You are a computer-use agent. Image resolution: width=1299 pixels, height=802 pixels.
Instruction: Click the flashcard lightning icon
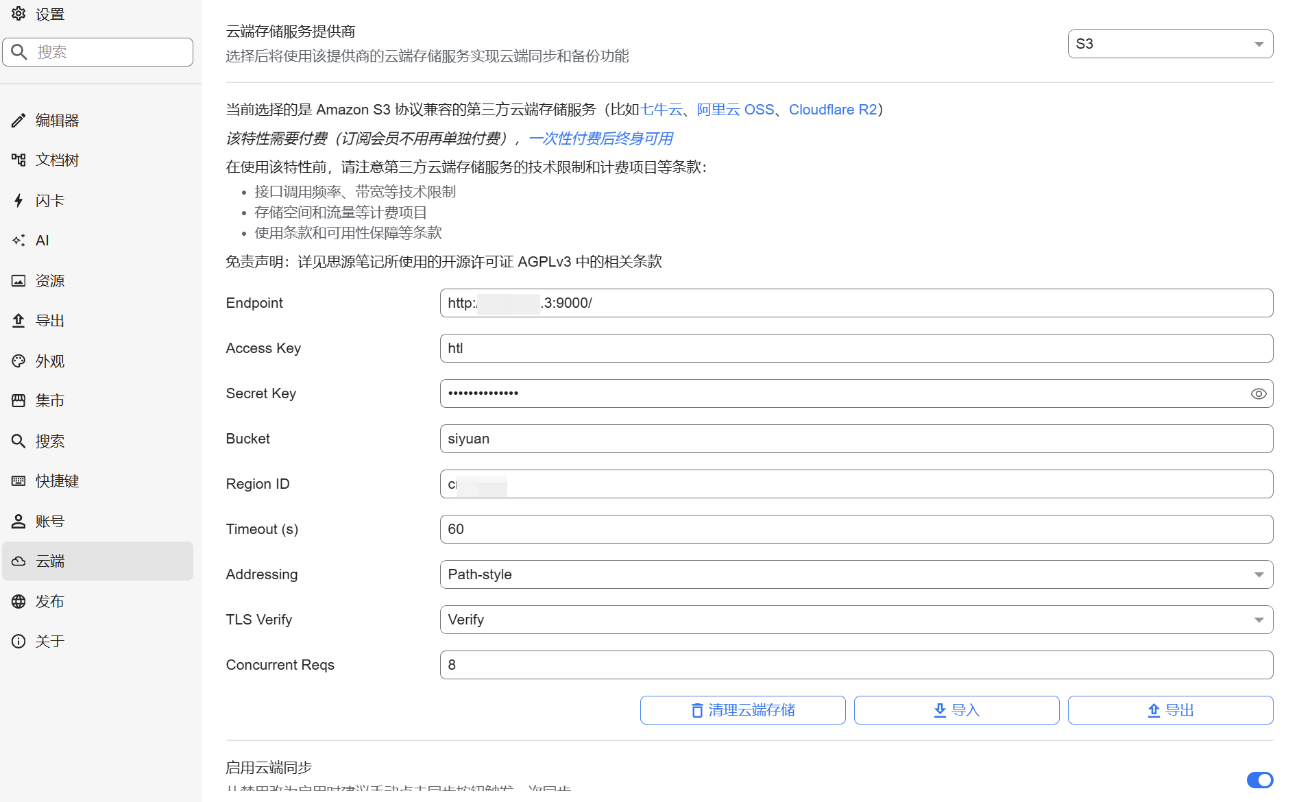tap(19, 200)
